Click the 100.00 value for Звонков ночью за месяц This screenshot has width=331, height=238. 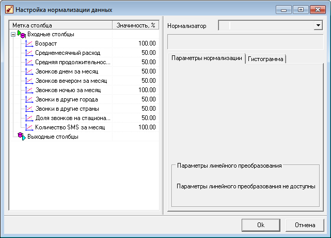pos(147,90)
